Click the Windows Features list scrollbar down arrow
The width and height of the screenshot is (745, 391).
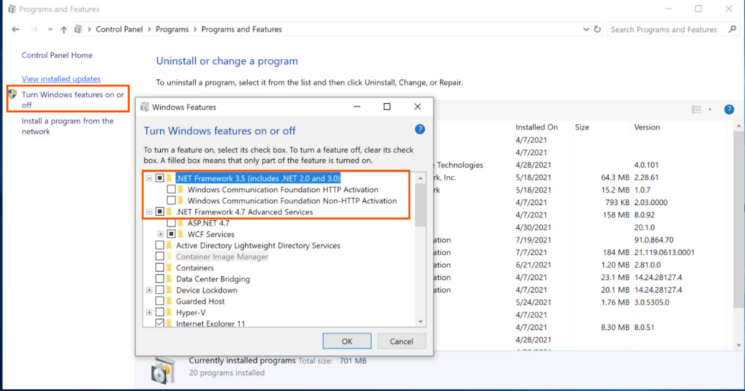(420, 321)
